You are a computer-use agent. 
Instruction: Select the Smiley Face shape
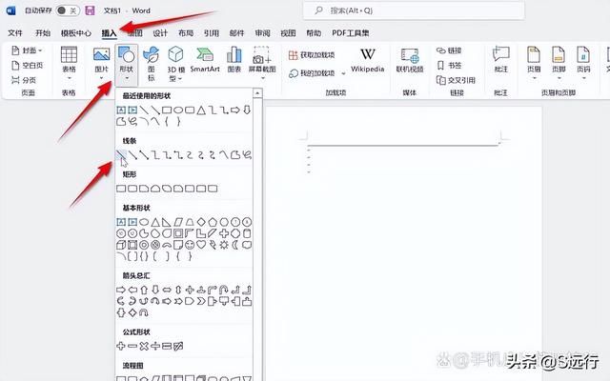tap(190, 245)
